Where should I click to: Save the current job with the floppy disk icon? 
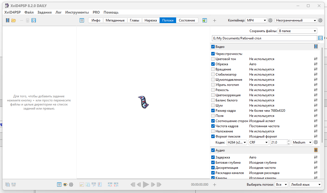[34, 20]
